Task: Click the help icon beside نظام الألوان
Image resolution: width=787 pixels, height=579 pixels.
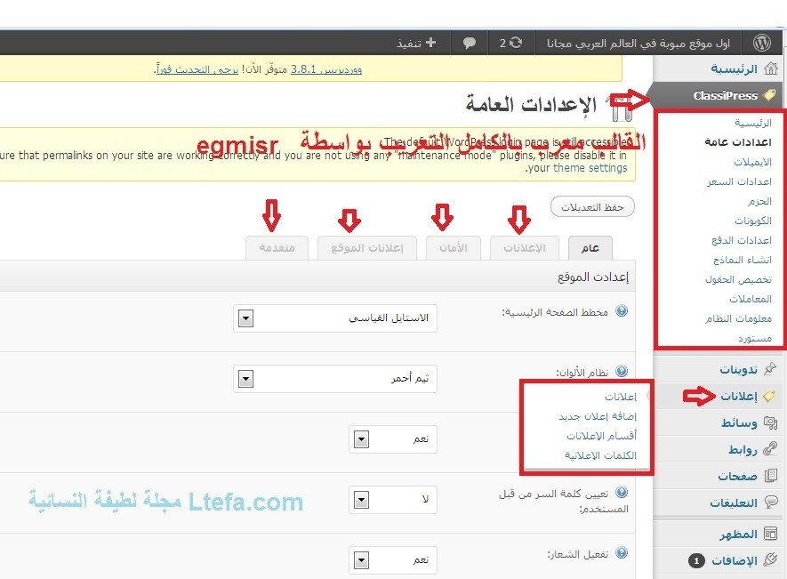Action: pos(622,372)
